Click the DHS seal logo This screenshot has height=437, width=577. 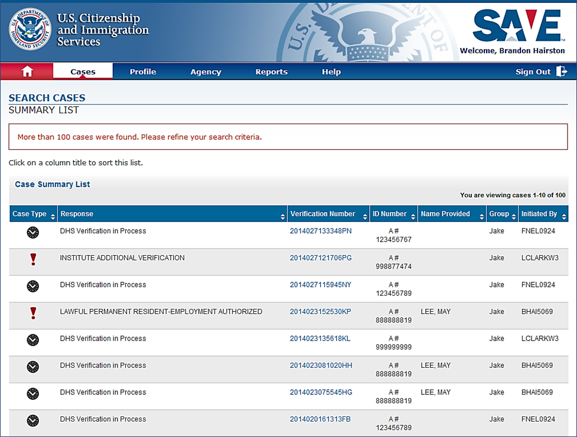tap(30, 30)
